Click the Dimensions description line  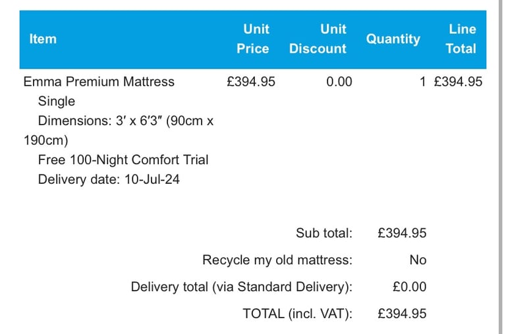point(125,121)
